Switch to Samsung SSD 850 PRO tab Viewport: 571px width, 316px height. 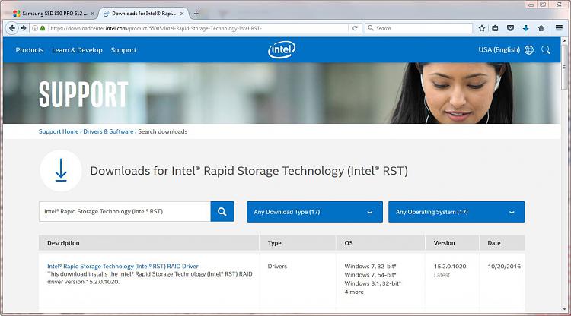pos(54,14)
